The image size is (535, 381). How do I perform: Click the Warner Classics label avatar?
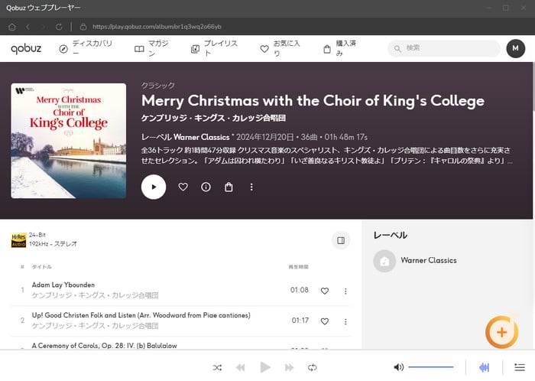click(x=384, y=261)
